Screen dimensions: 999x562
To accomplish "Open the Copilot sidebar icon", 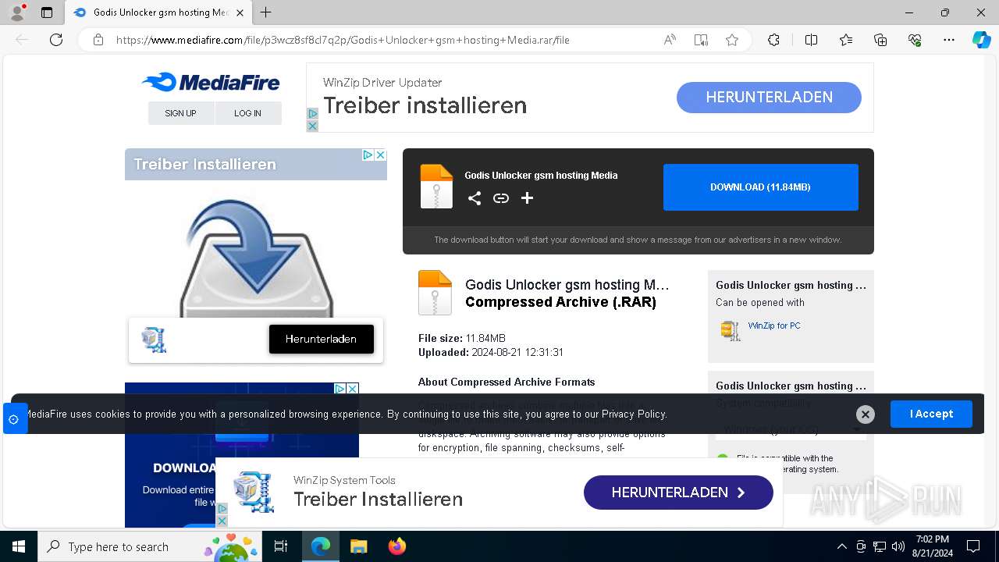I will [x=981, y=40].
